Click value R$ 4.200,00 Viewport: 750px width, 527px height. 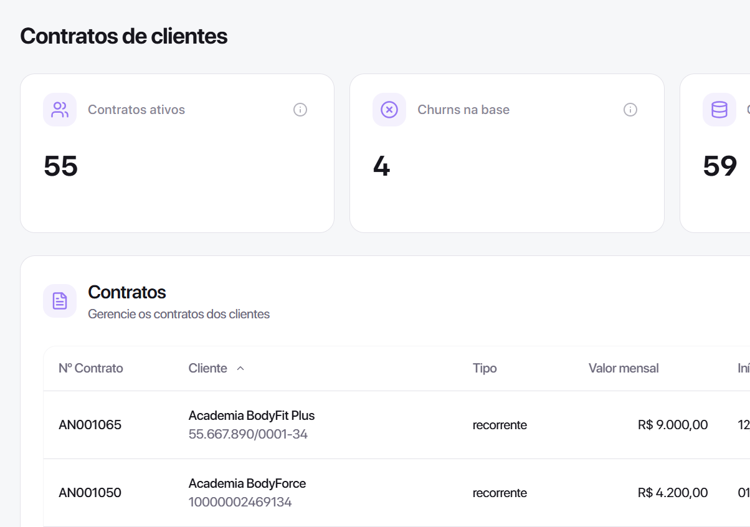pos(673,493)
